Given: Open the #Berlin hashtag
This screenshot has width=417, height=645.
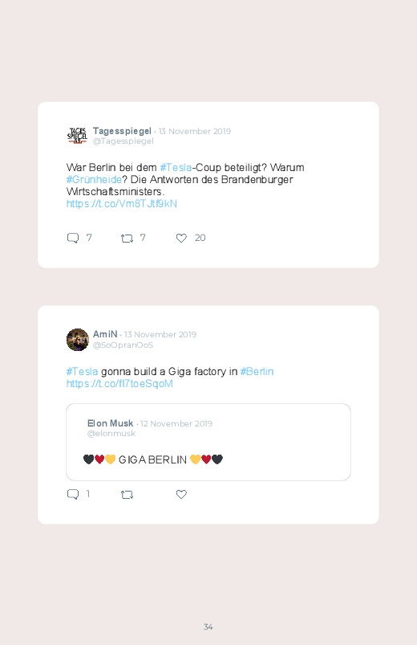Looking at the screenshot, I should click(x=257, y=371).
